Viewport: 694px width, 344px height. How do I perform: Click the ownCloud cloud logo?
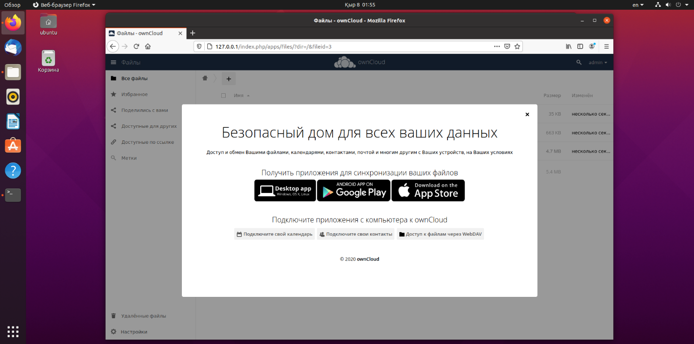(x=345, y=62)
